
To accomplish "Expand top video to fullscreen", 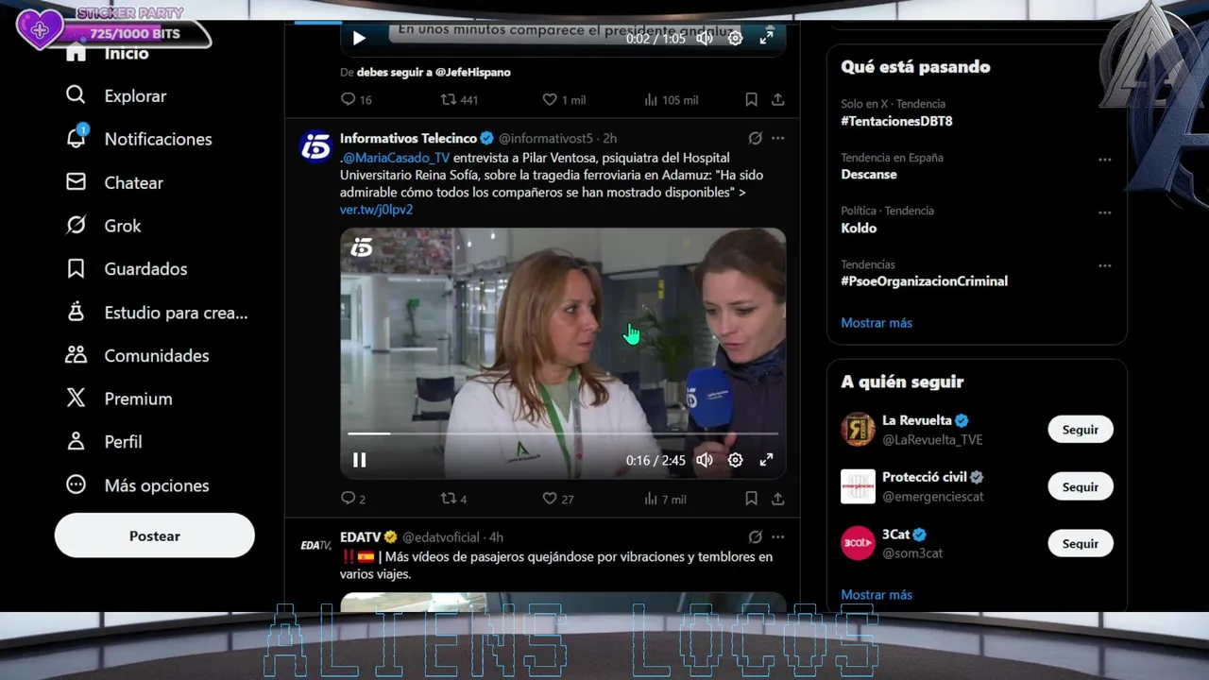I will (767, 38).
